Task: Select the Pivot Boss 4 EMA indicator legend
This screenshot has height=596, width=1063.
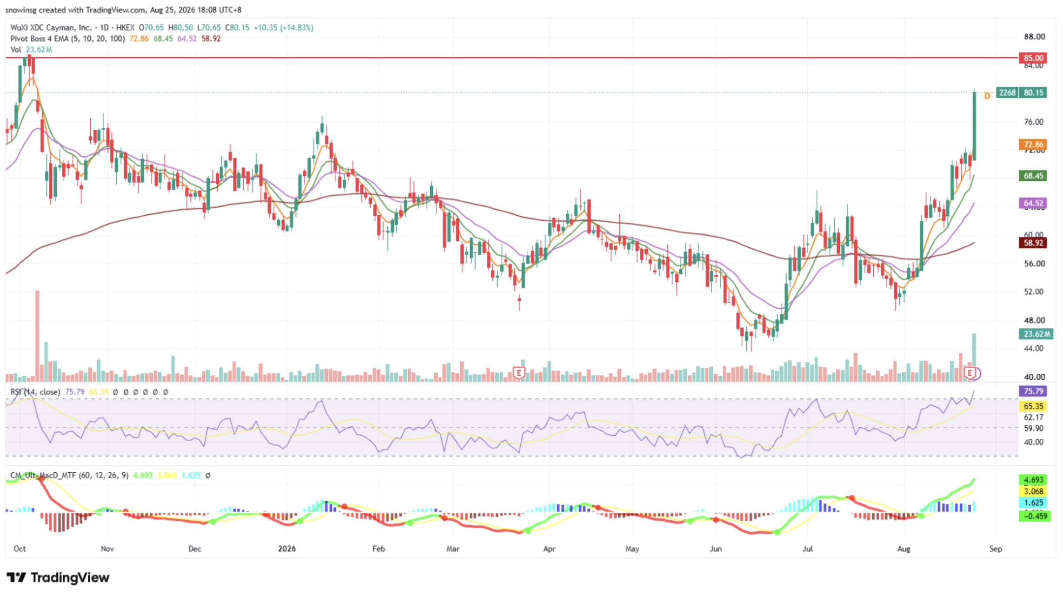Action: (x=67, y=39)
